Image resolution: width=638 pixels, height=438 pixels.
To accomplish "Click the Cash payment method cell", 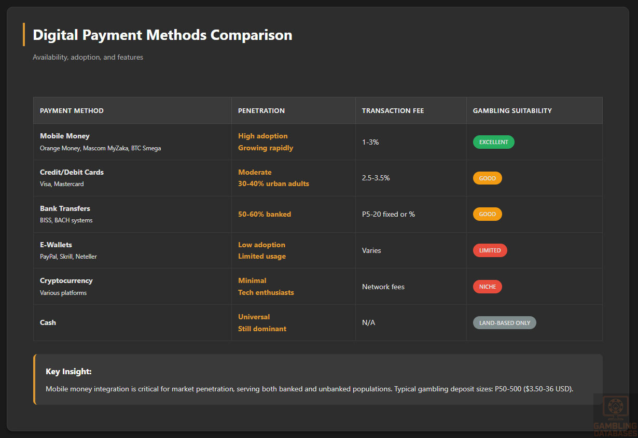I will 48,322.
